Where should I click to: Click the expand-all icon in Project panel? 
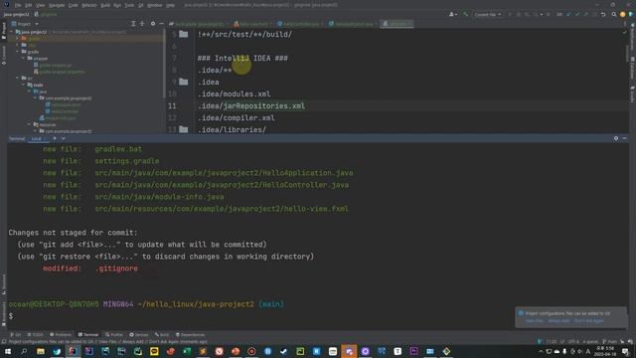coord(133,24)
